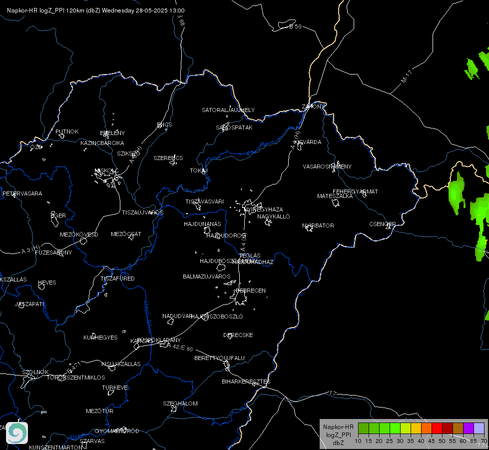The image size is (489, 450).
Task: Click the dark red 50-55 dBZ swatch
Action: [x=447, y=428]
